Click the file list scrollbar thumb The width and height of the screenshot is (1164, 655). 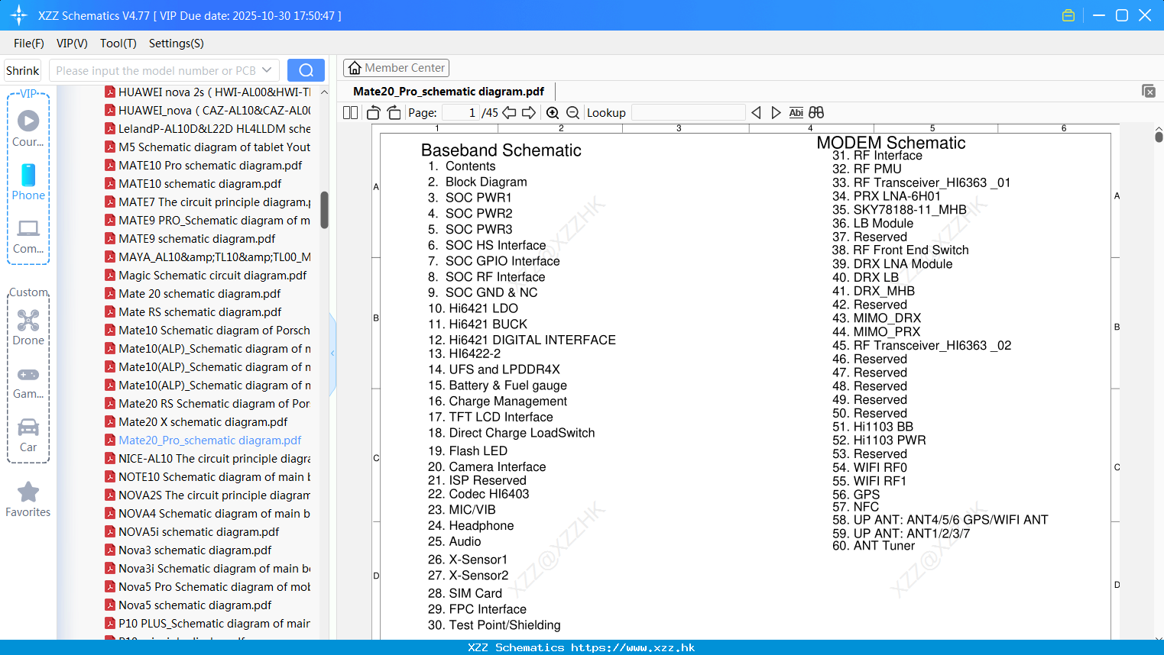click(x=324, y=210)
